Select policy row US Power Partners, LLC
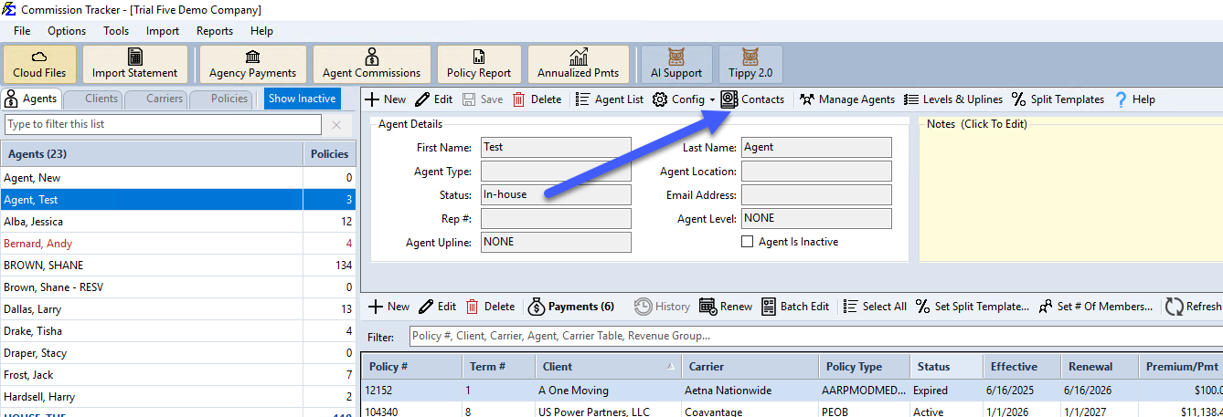 (792, 410)
